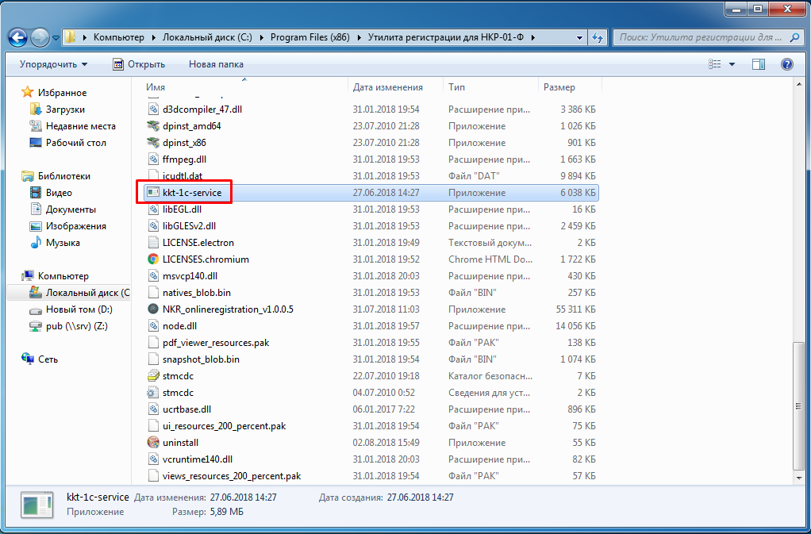Select the dpinst_amd64 installer icon
This screenshot has height=534, width=811.
[x=154, y=126]
